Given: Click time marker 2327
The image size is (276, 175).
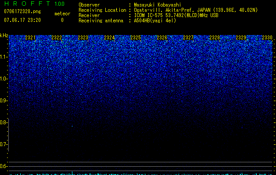Looking at the screenshot, I should pyautogui.click(x=188, y=38).
